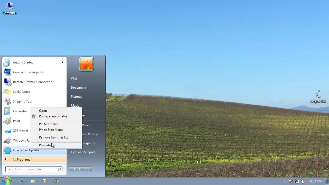Click the muted volume tray icon

click(x=303, y=181)
